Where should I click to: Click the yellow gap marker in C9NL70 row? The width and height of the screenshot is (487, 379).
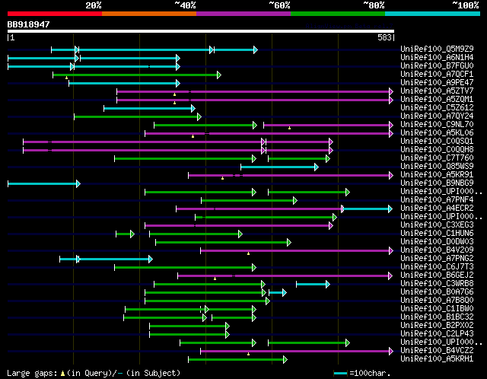(289, 128)
